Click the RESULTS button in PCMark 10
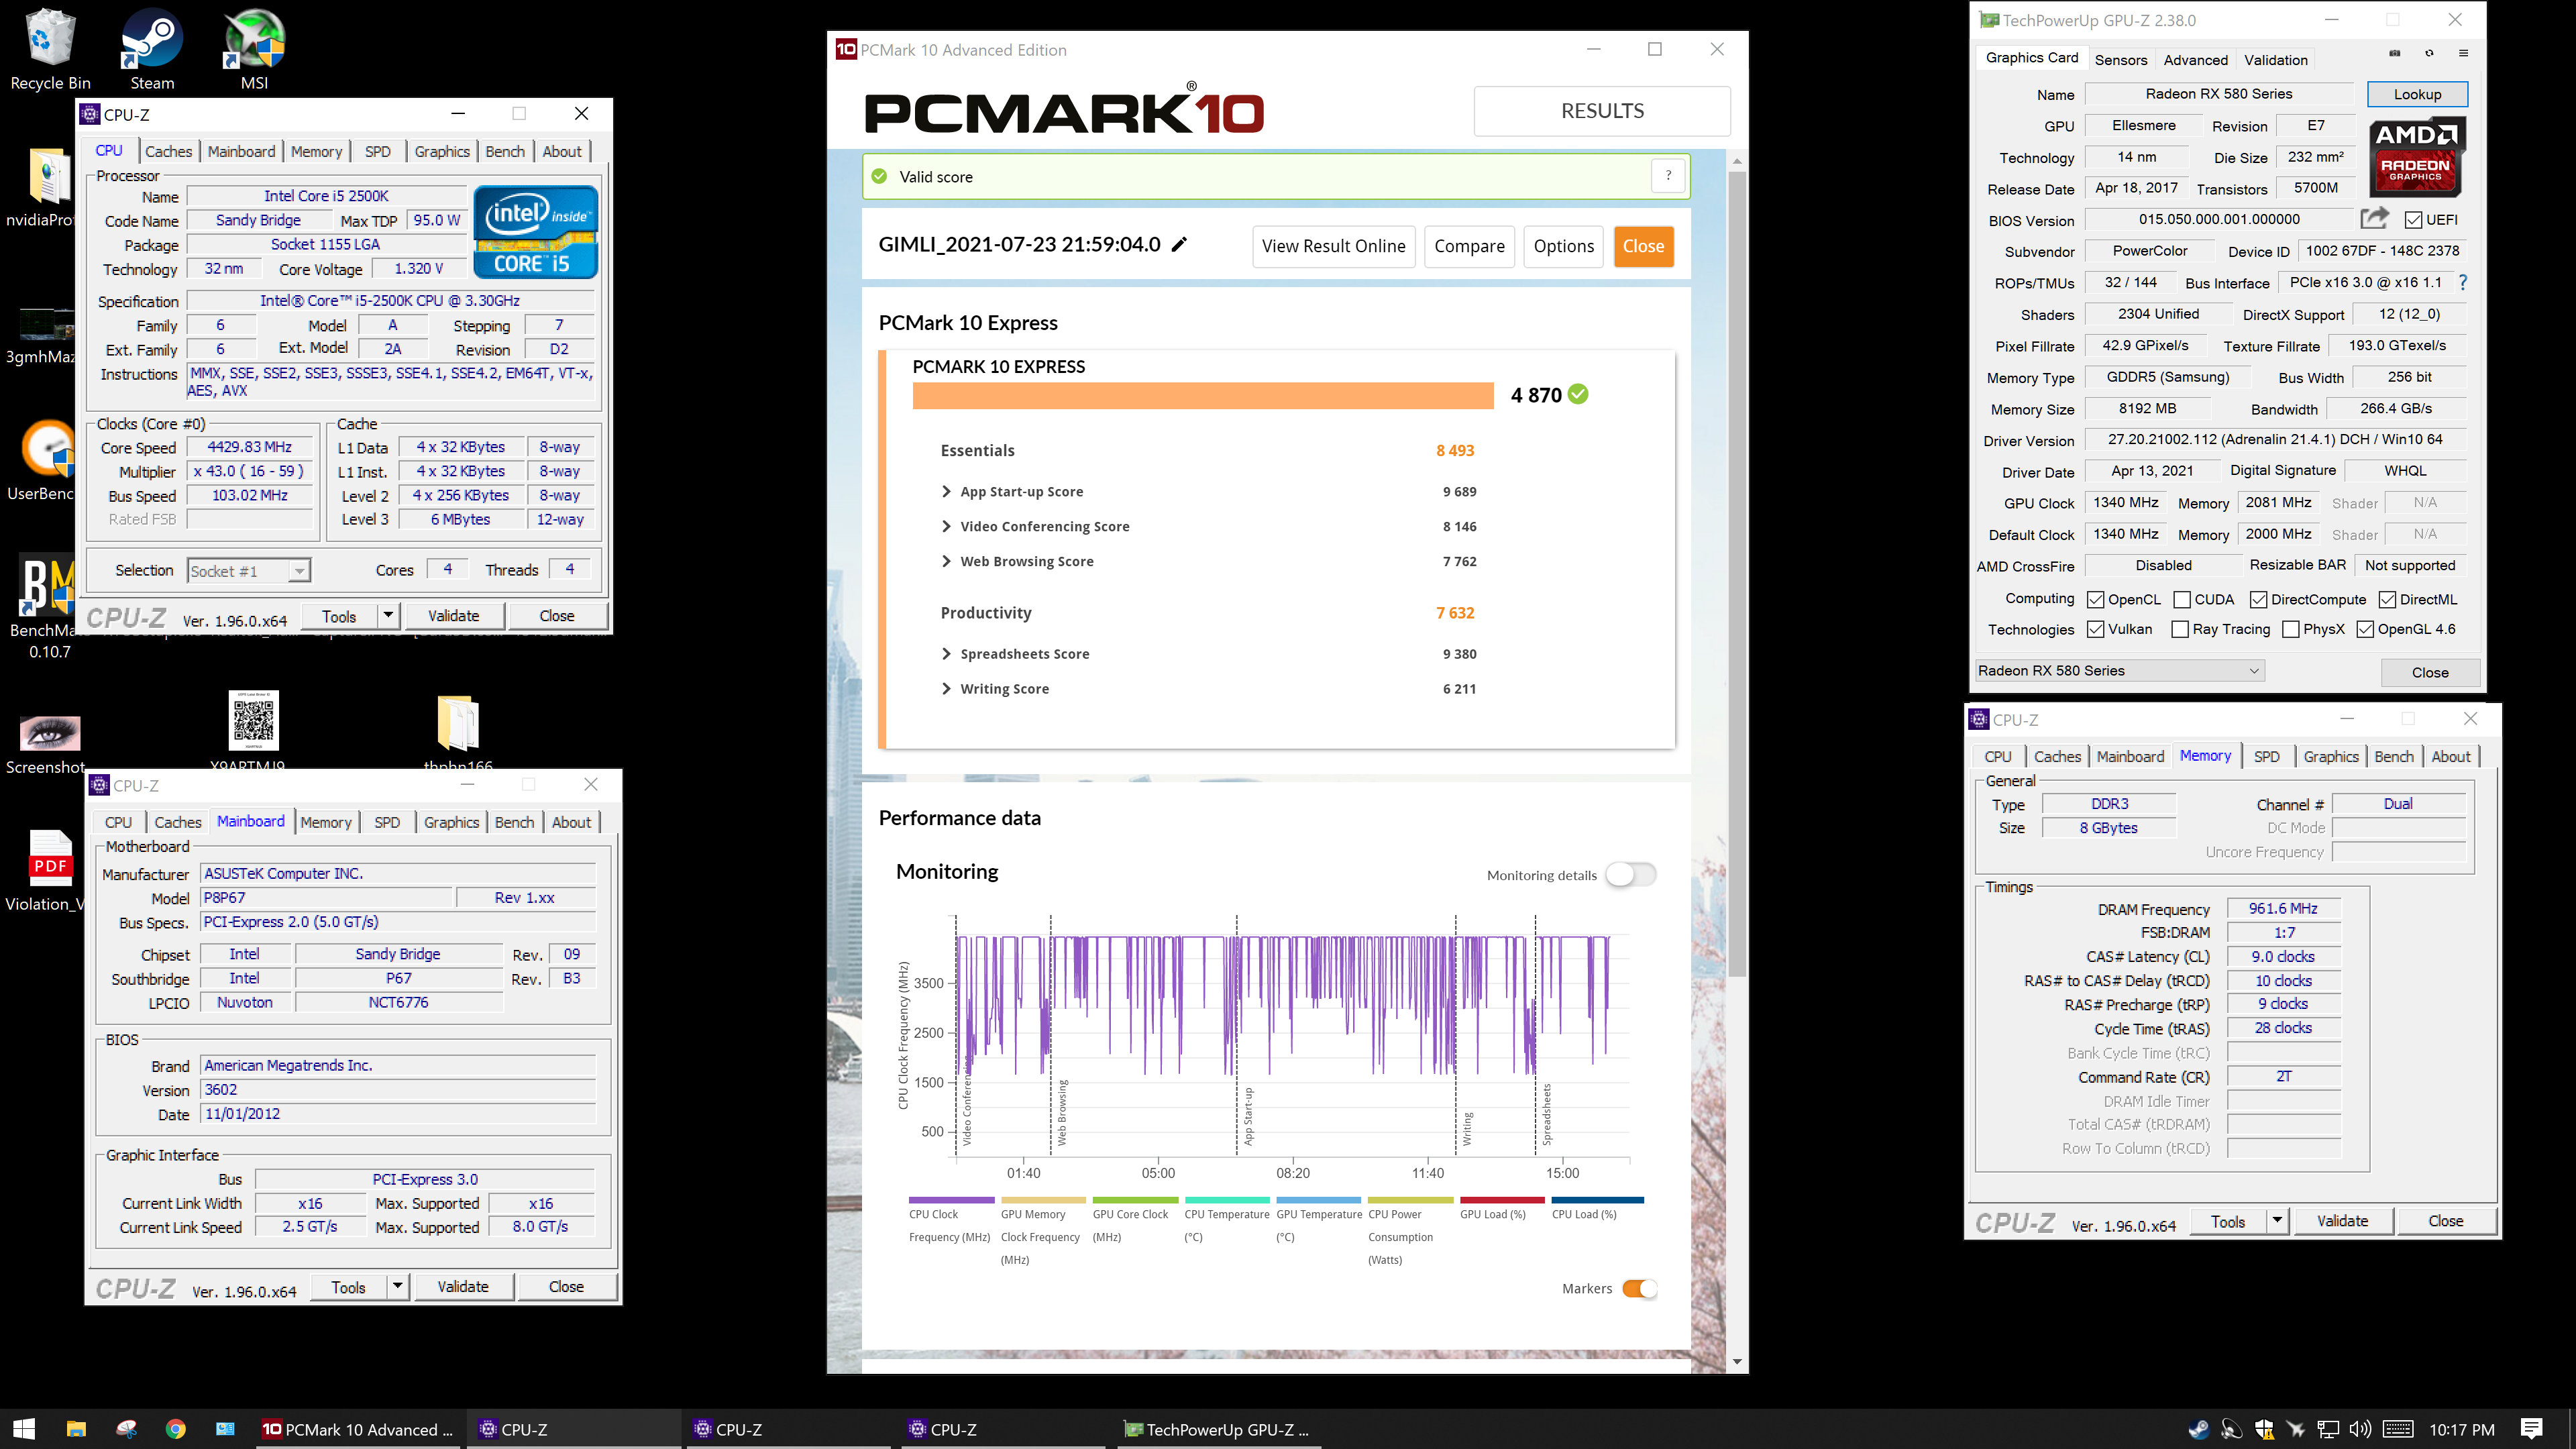2576x1449 pixels. [x=1602, y=111]
